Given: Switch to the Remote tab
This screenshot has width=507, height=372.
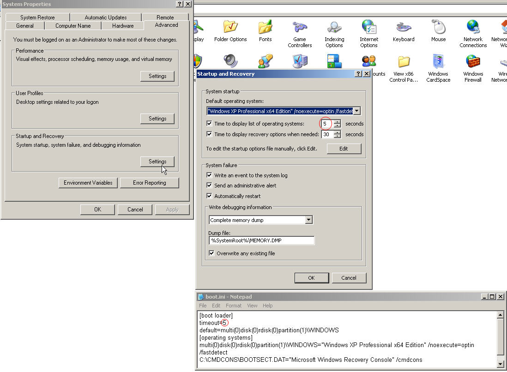Looking at the screenshot, I should (x=165, y=18).
